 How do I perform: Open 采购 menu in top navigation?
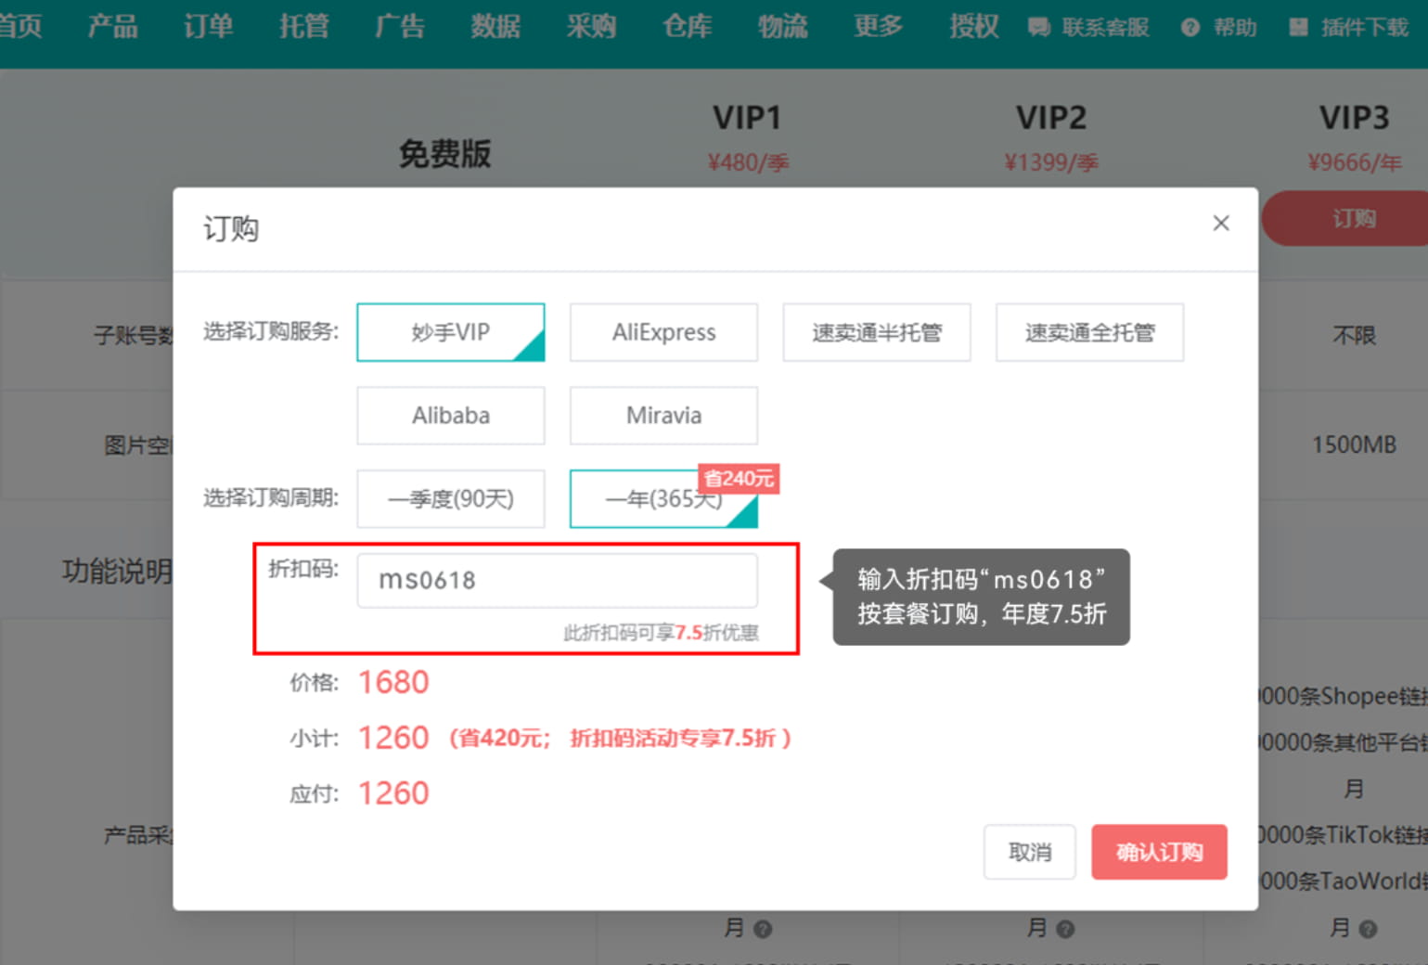591,26
